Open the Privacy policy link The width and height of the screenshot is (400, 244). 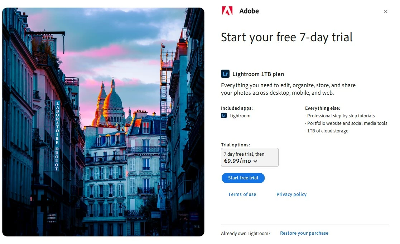[291, 194]
